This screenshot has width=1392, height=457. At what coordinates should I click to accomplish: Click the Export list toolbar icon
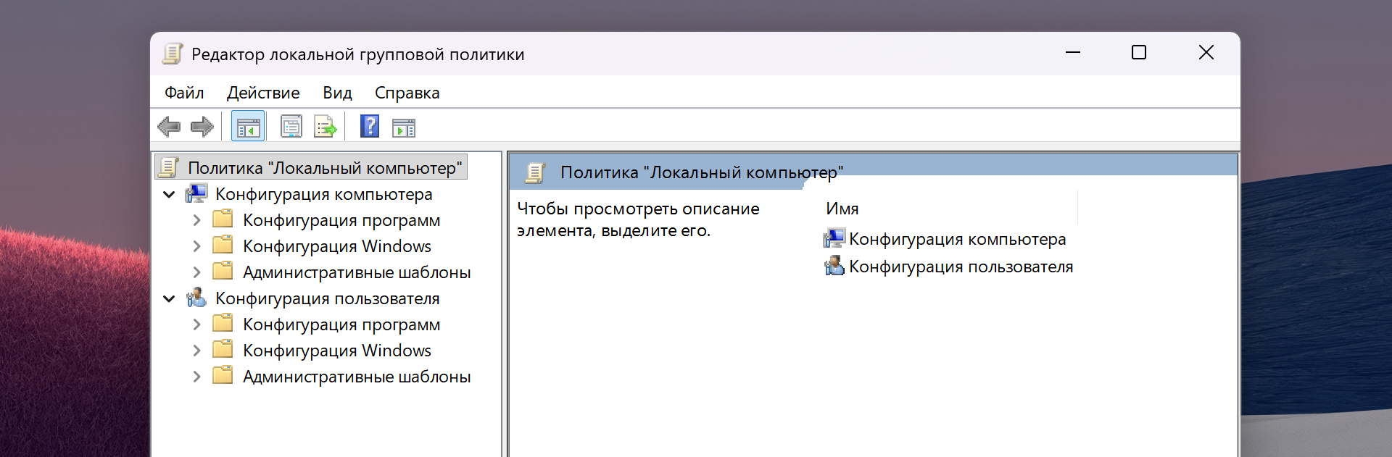coord(325,127)
